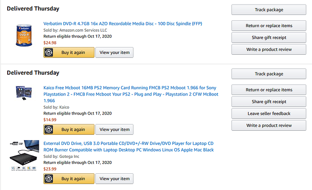Screen dimensions: 312x190
Task: Write a product review for the first order
Action: [x=269, y=49]
